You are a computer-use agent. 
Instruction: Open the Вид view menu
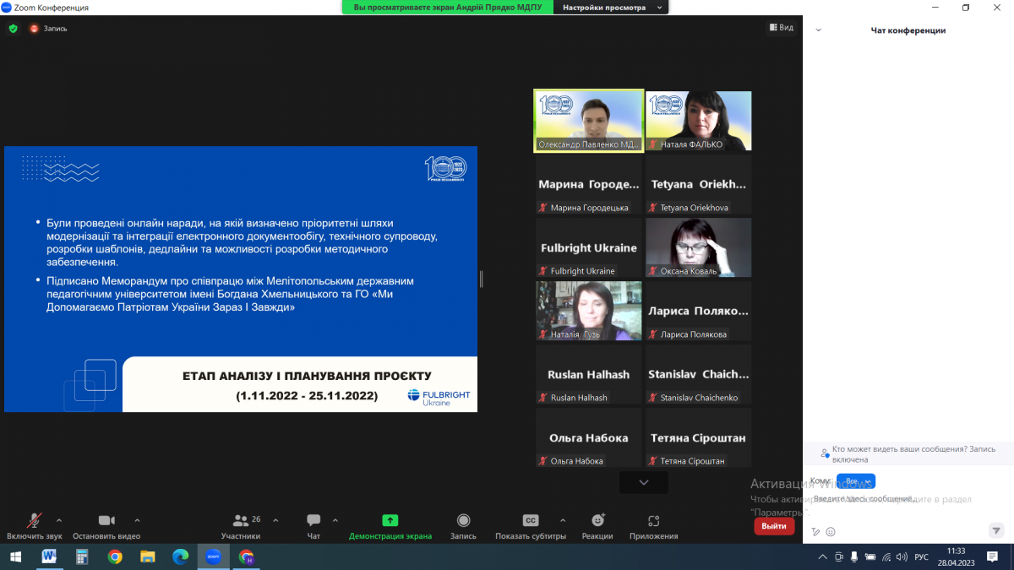[x=781, y=28]
